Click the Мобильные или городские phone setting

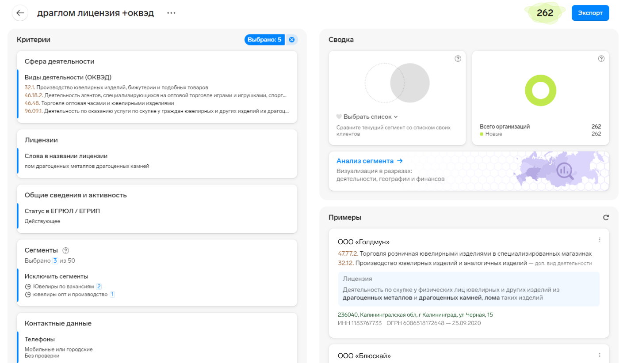(59, 349)
